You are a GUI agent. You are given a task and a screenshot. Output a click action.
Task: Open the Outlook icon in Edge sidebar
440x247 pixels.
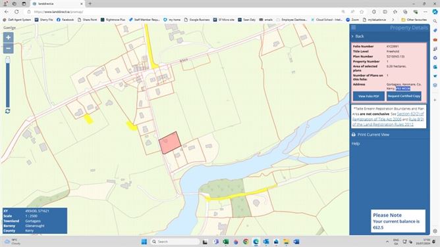point(435,67)
